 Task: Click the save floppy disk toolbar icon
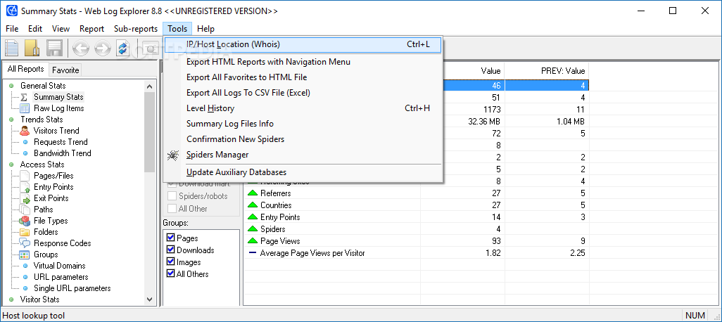54,48
